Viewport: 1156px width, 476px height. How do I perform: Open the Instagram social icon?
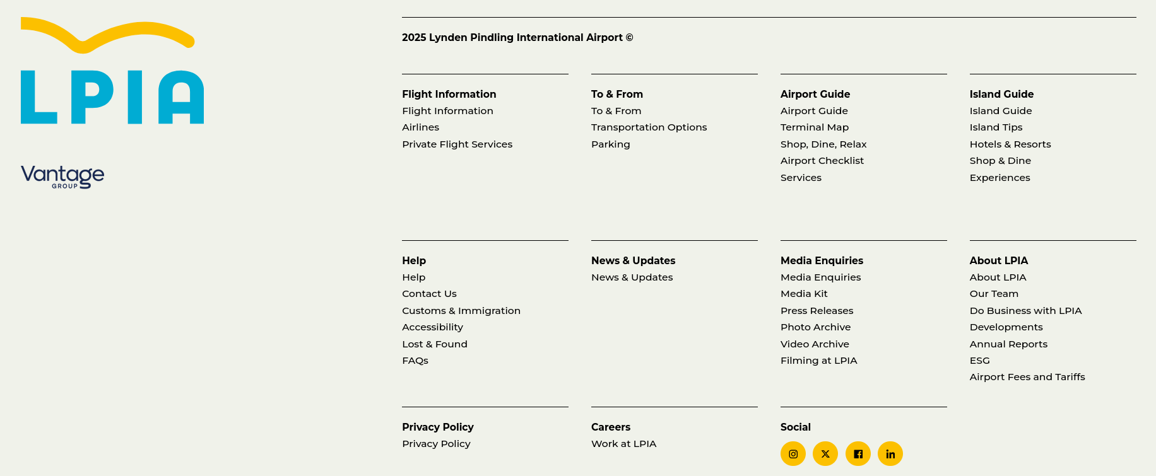[793, 454]
